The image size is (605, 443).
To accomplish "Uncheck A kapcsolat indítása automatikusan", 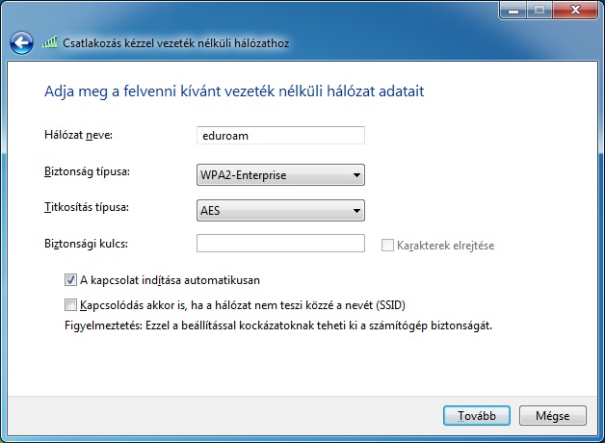I will pyautogui.click(x=70, y=280).
